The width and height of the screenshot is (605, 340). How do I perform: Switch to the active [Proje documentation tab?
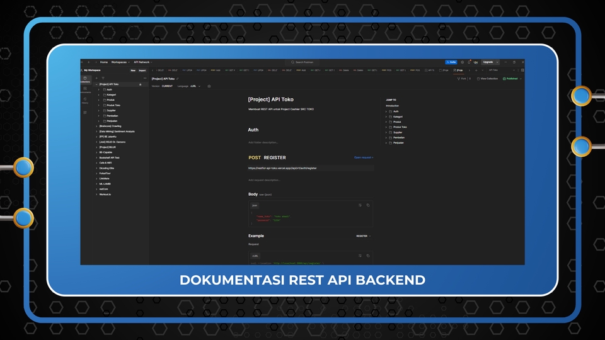pyautogui.click(x=458, y=70)
